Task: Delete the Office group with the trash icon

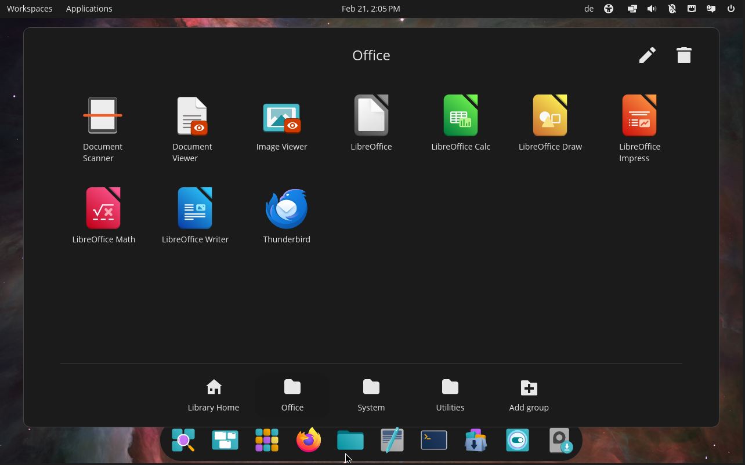Action: tap(684, 55)
